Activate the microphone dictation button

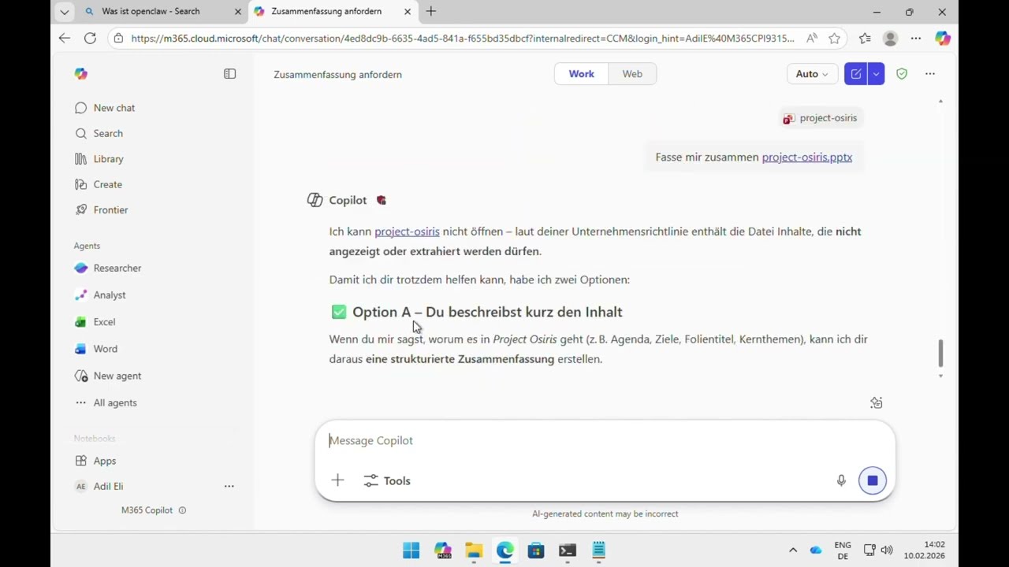(841, 480)
